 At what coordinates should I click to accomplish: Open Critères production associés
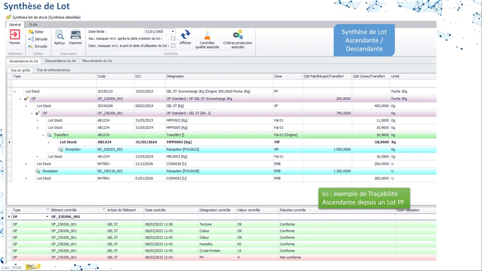[238, 35]
